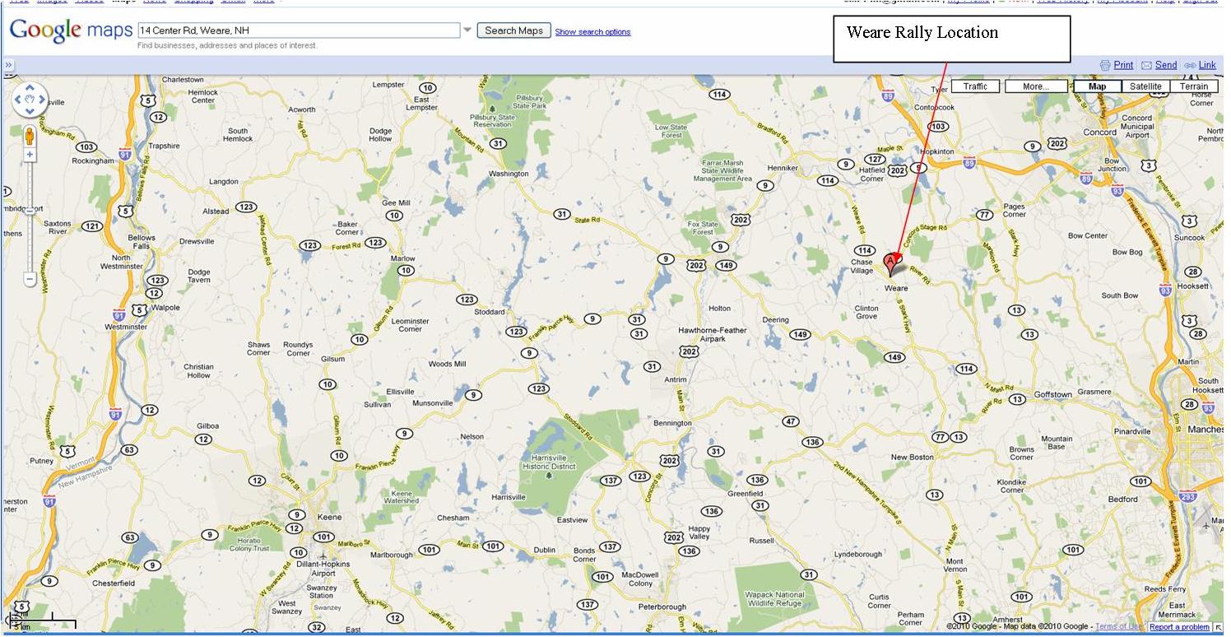Viewport: 1231px width, 637px height.
Task: Pan the map down with arrow control
Action: [30, 111]
